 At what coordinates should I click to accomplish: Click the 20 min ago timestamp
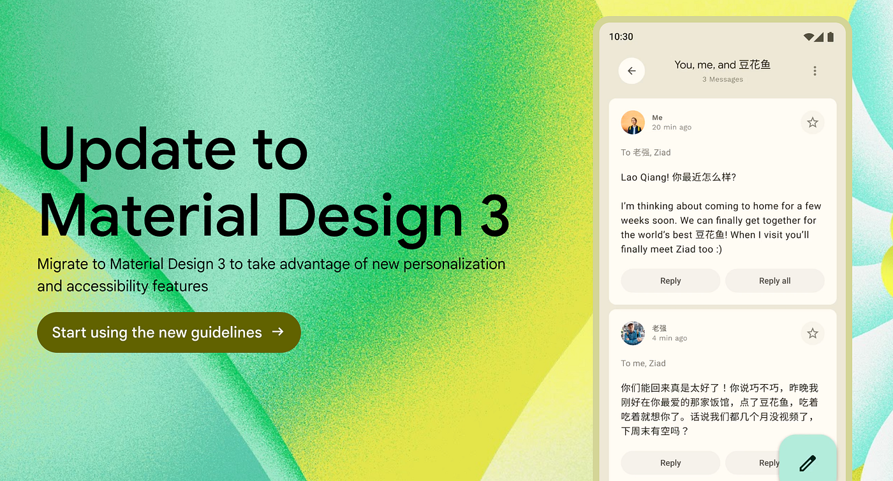click(x=672, y=128)
